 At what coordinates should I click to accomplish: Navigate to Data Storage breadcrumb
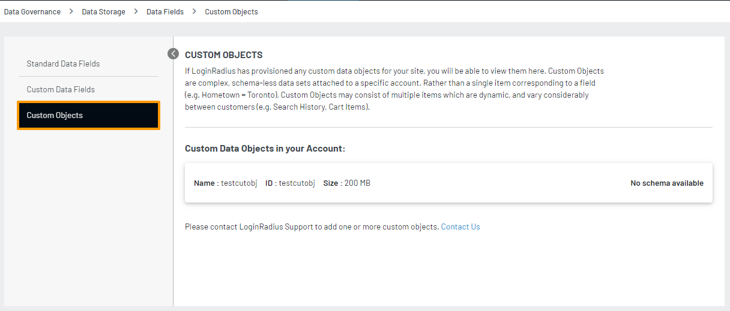point(104,12)
